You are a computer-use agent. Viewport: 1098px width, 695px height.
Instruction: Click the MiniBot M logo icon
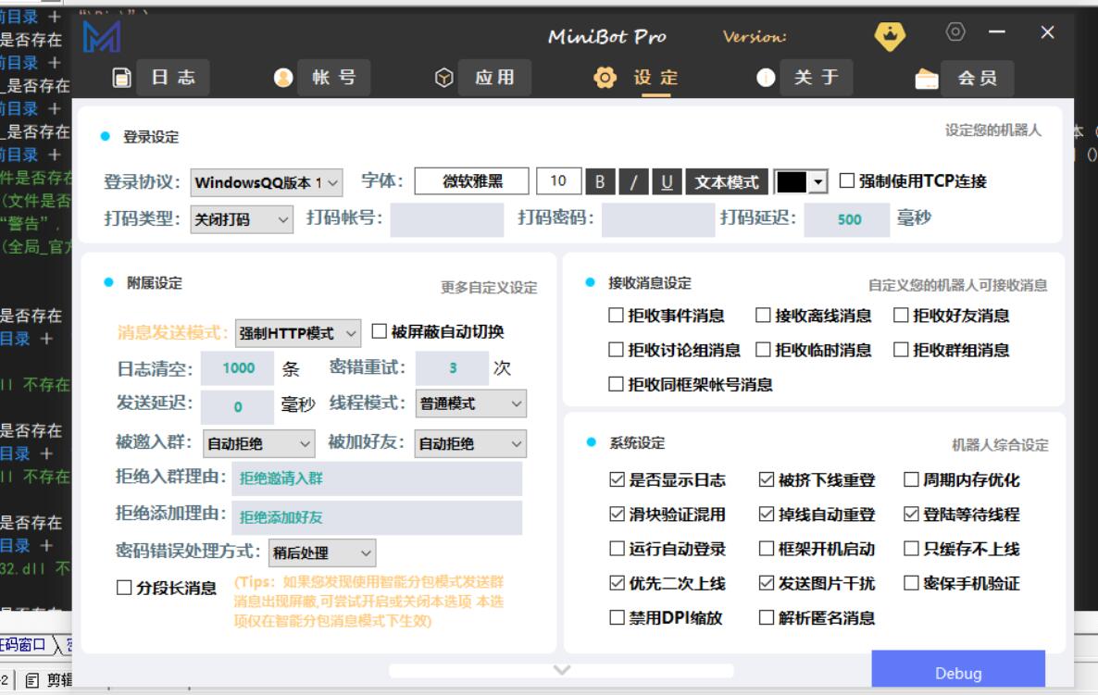102,36
